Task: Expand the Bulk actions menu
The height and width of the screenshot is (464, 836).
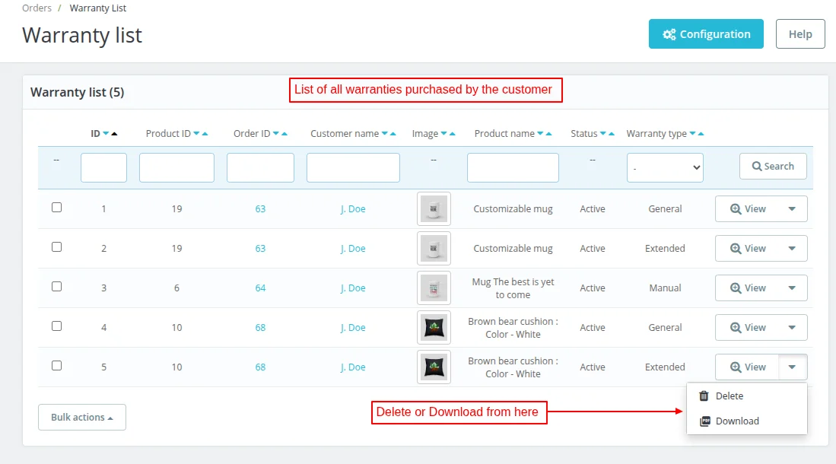Action: coord(81,417)
